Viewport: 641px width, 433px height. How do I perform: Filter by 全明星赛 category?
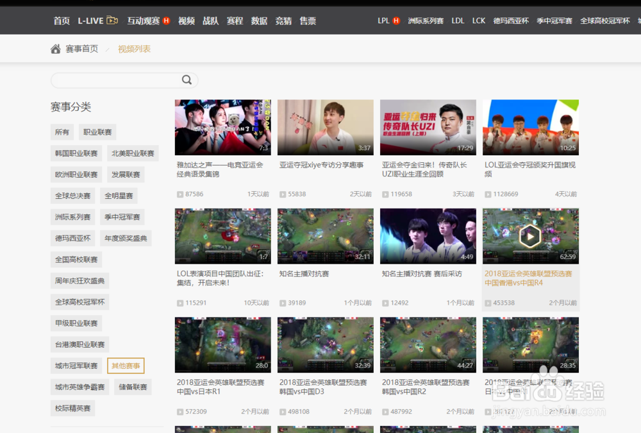pyautogui.click(x=119, y=196)
